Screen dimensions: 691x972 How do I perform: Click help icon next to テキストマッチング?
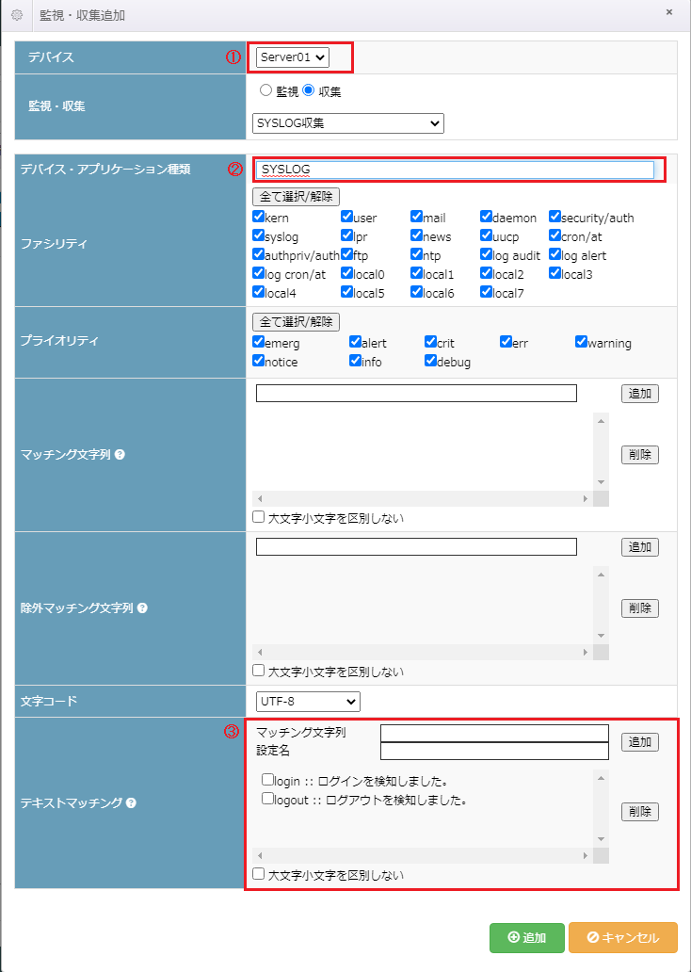(131, 803)
